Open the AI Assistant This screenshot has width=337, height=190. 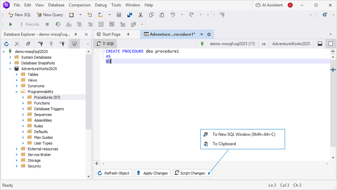point(269,5)
